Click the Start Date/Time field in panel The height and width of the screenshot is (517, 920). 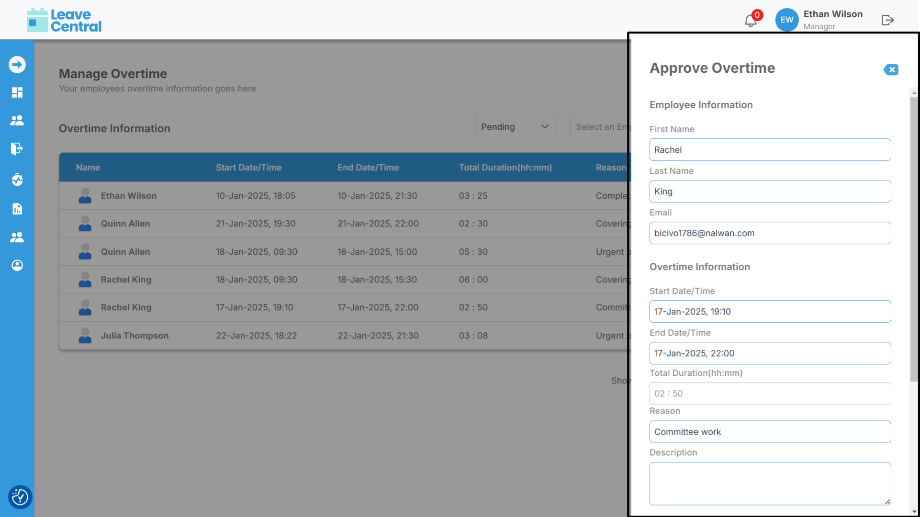pyautogui.click(x=770, y=312)
